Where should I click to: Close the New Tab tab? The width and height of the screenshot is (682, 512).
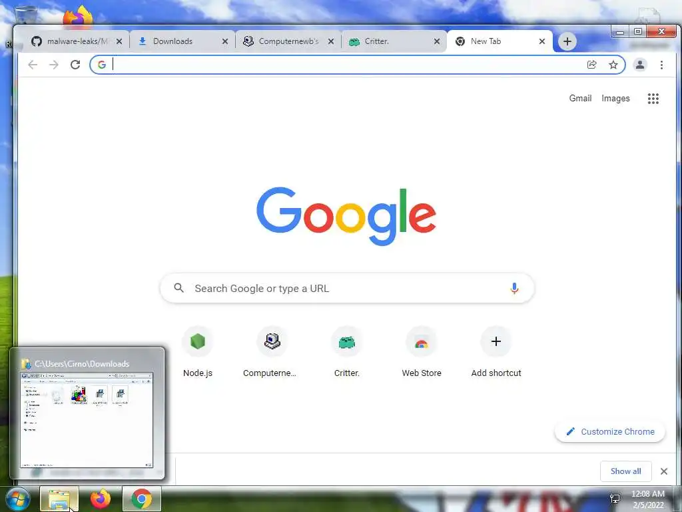tap(542, 41)
